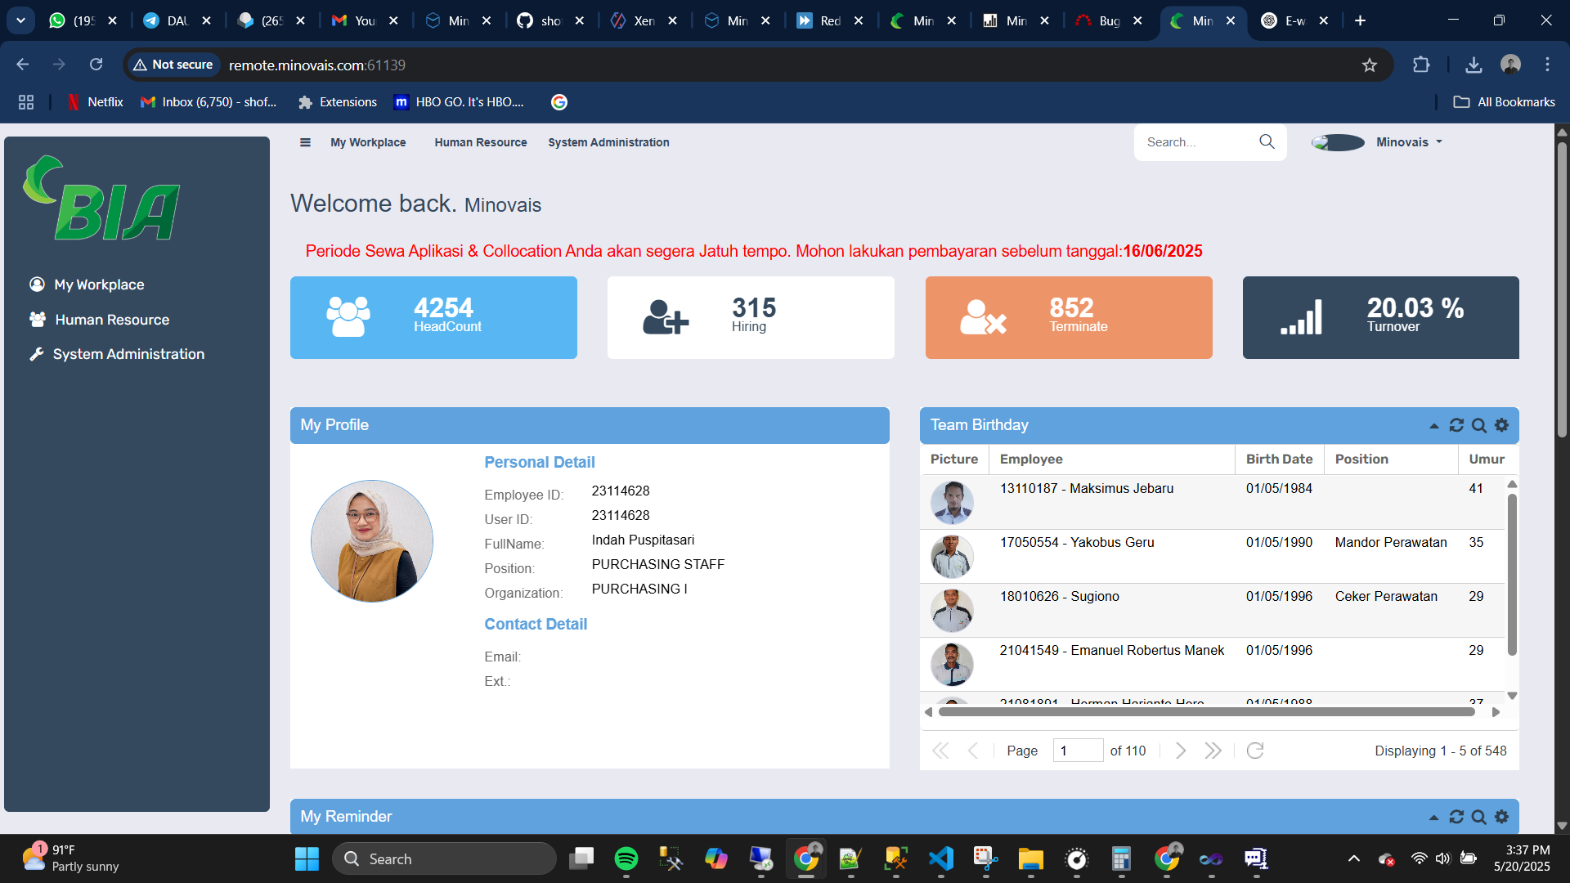Screen dimensions: 1570x883
Task: Click the Turnover signal bars icon
Action: pyautogui.click(x=1301, y=317)
